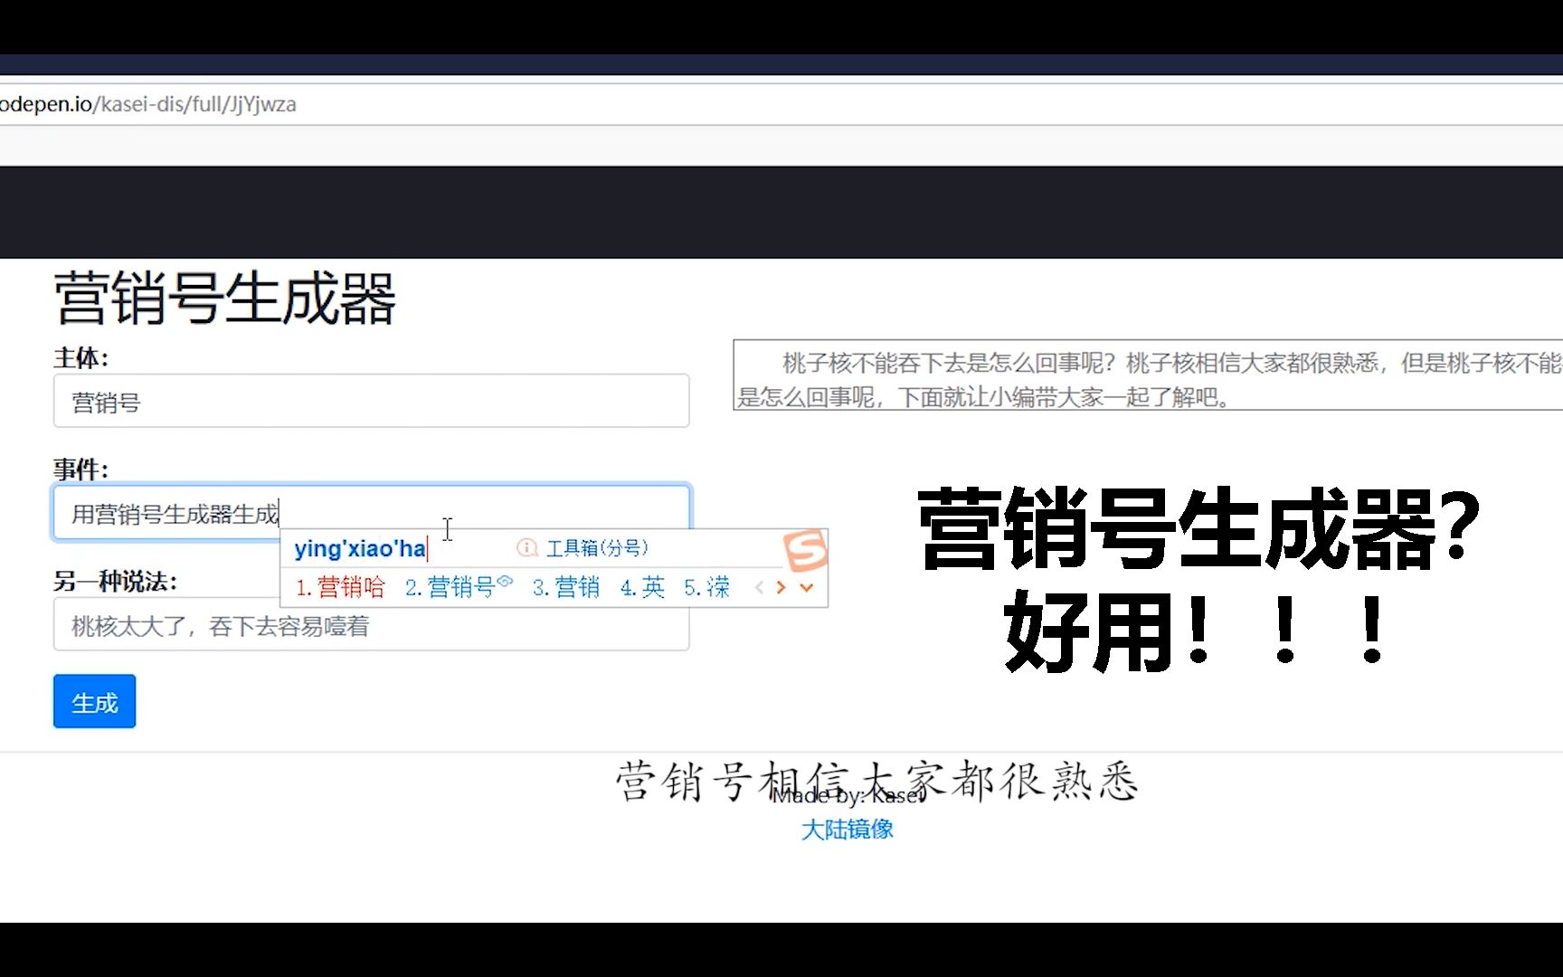Click the ying'xiao'ha pinyin composition text
Image resolution: width=1563 pixels, height=977 pixels.
click(x=360, y=548)
